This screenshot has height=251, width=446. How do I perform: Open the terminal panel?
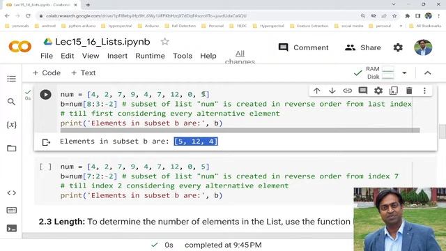[11, 228]
